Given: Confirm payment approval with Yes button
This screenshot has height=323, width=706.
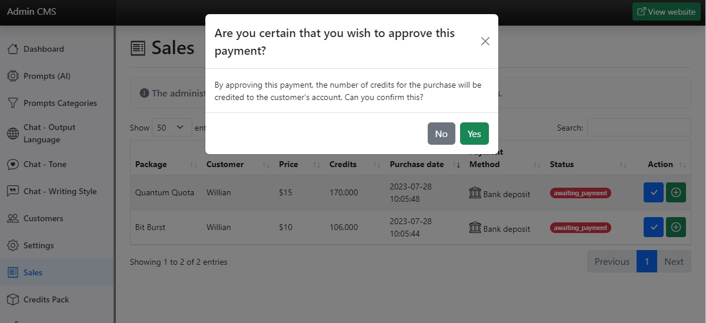Looking at the screenshot, I should pos(474,134).
